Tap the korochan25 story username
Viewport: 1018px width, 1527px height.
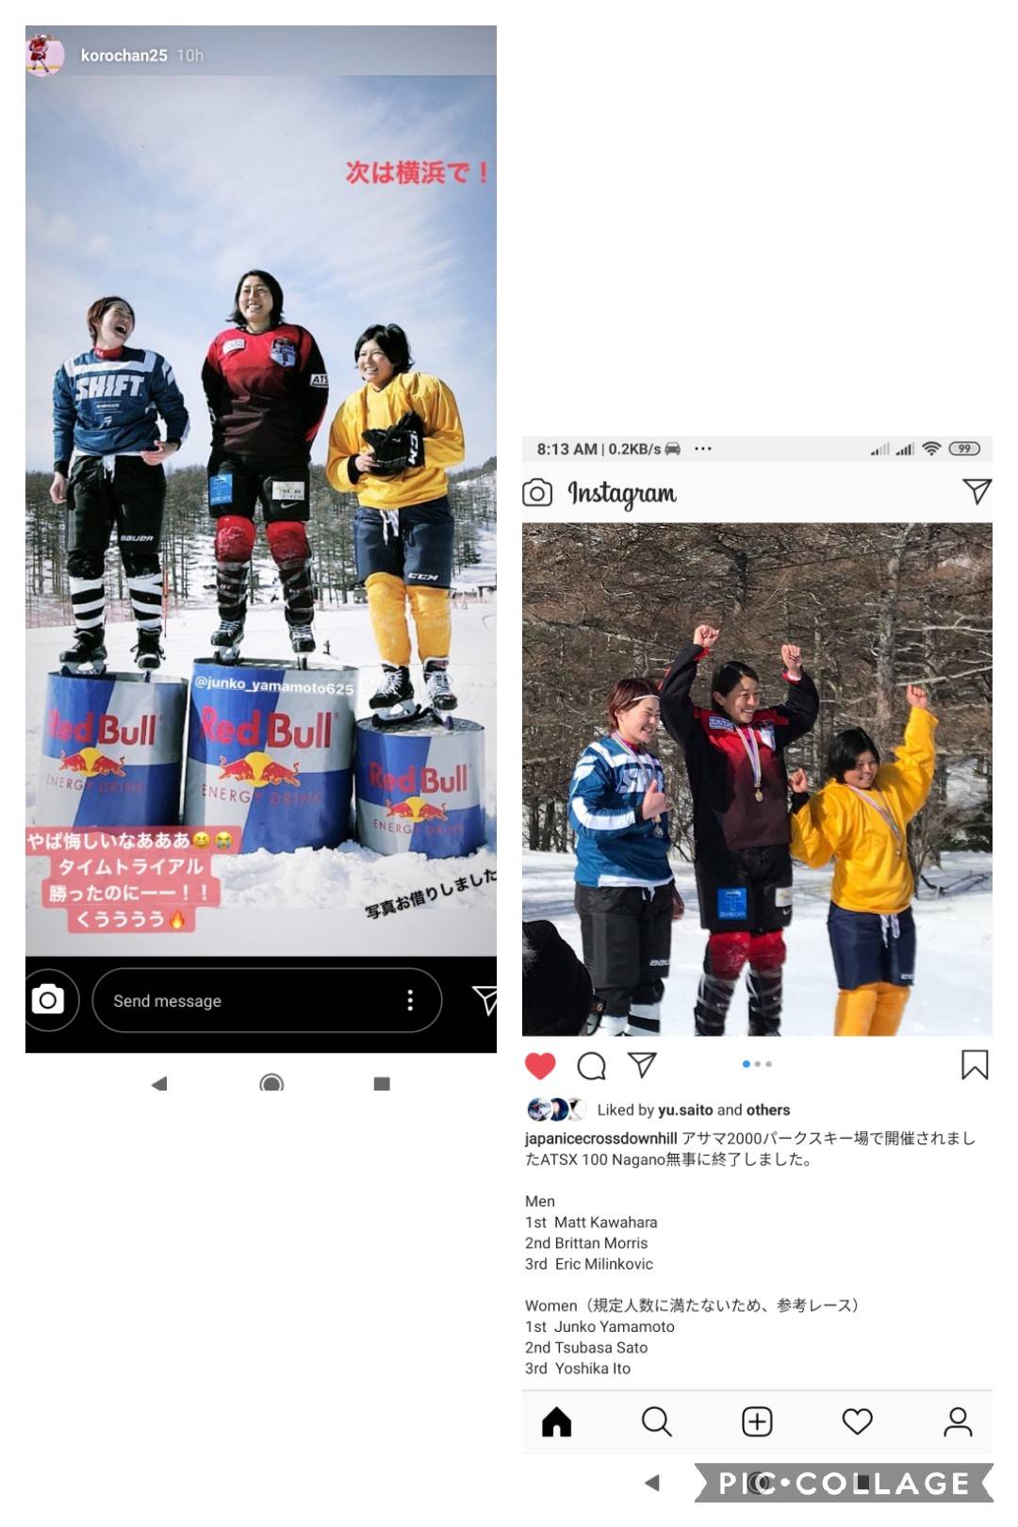tap(123, 56)
